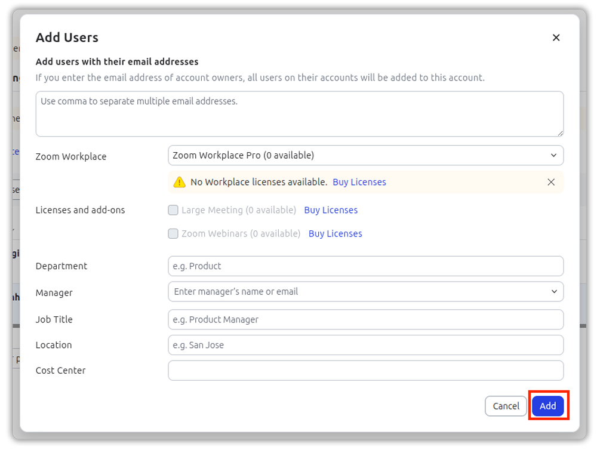Click the Job Title field
Screen dimensions: 597x450
[x=365, y=320]
